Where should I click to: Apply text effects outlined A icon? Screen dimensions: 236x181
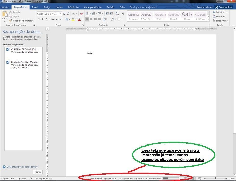coord(67,19)
